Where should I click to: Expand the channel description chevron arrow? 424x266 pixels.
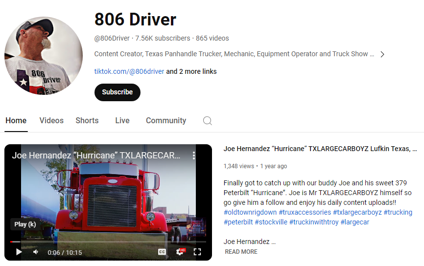(x=382, y=54)
